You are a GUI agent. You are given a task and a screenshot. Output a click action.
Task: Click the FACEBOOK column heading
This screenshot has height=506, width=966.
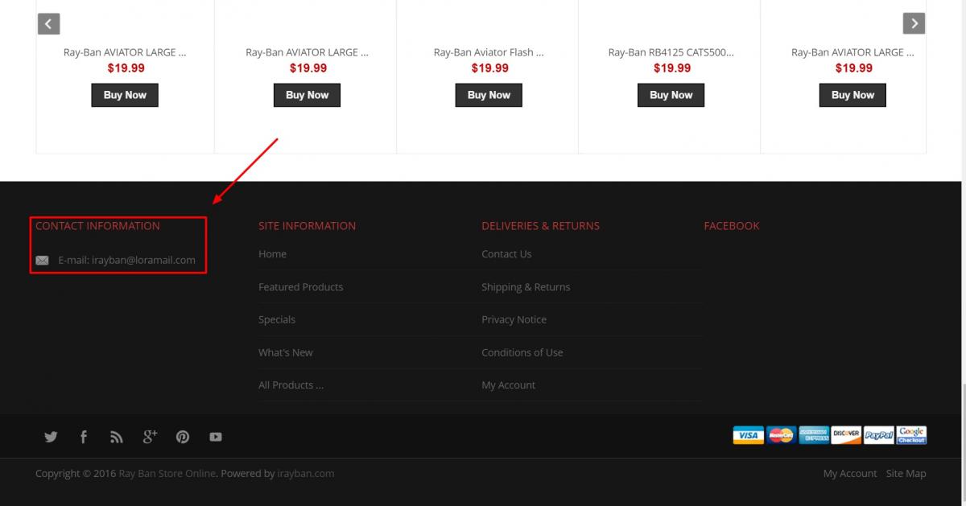(732, 226)
